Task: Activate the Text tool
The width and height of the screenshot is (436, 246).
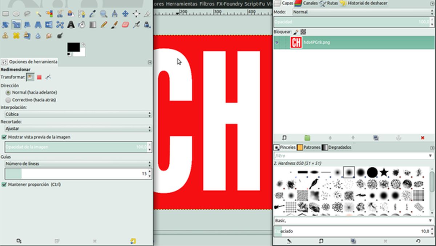Action: tap(70, 24)
